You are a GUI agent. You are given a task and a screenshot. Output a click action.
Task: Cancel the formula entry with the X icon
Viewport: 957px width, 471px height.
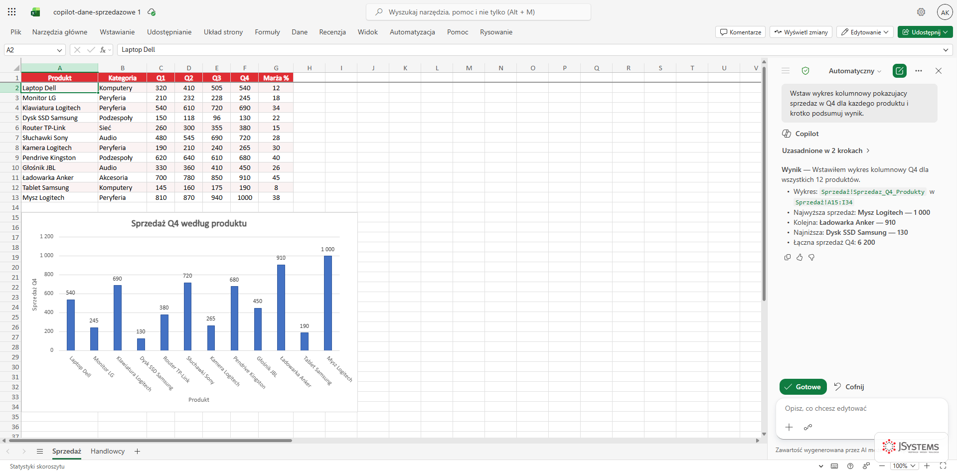click(x=77, y=50)
